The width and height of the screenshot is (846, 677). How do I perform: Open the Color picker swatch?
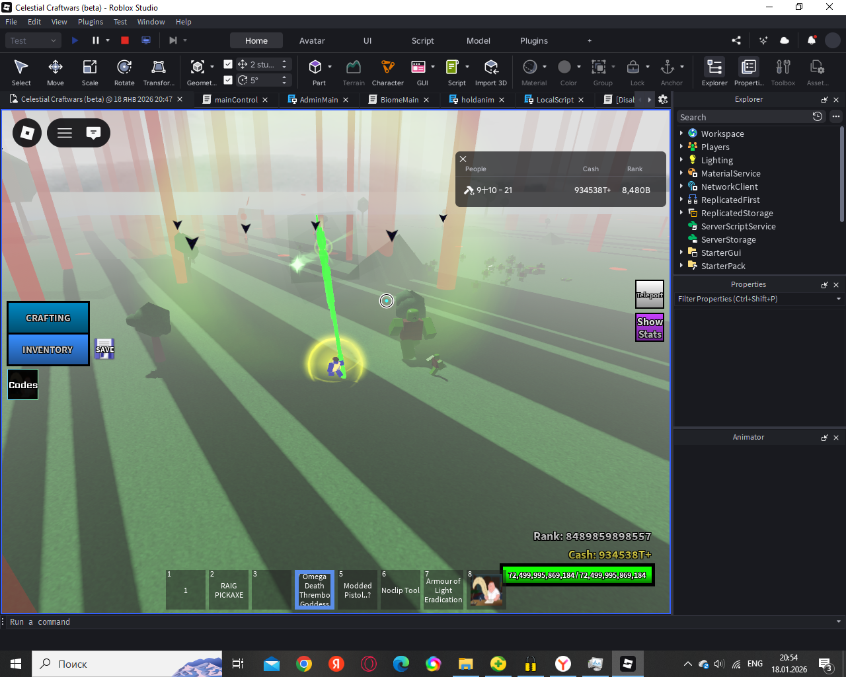pyautogui.click(x=564, y=67)
